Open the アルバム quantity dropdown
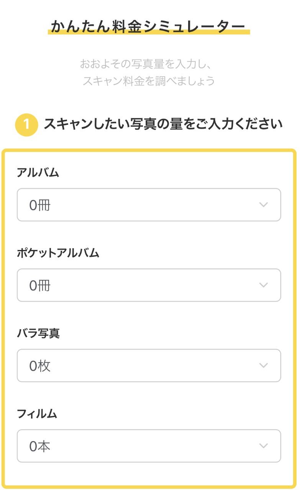 (149, 205)
